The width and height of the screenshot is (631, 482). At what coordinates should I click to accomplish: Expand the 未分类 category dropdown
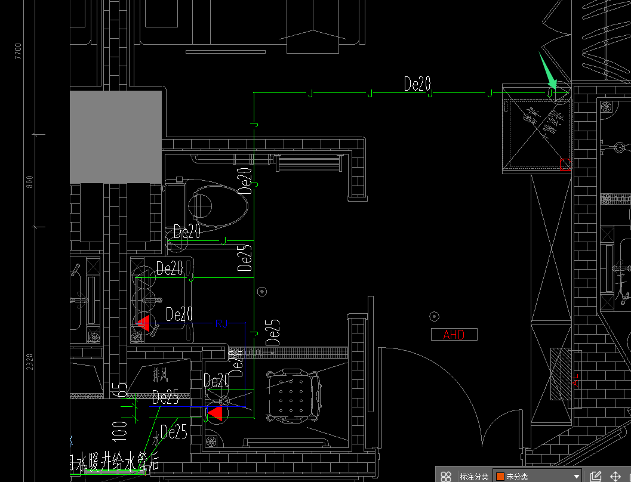tap(577, 477)
